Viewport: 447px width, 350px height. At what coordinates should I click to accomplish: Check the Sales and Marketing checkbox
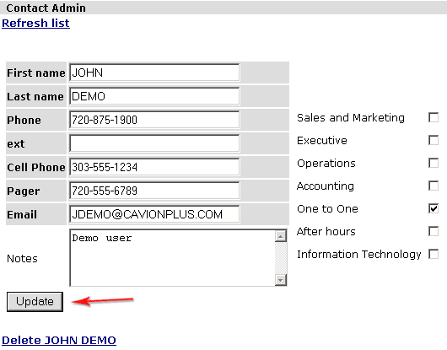[x=434, y=117]
